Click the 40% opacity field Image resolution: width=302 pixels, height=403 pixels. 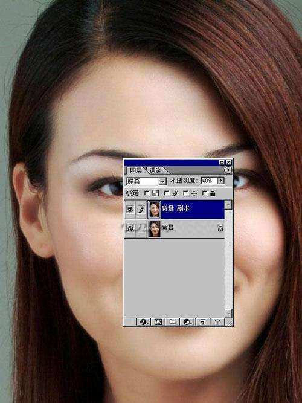tap(210, 181)
